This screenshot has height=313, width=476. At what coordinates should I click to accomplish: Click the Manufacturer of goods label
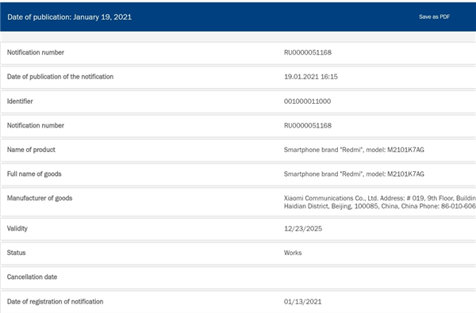coord(40,198)
